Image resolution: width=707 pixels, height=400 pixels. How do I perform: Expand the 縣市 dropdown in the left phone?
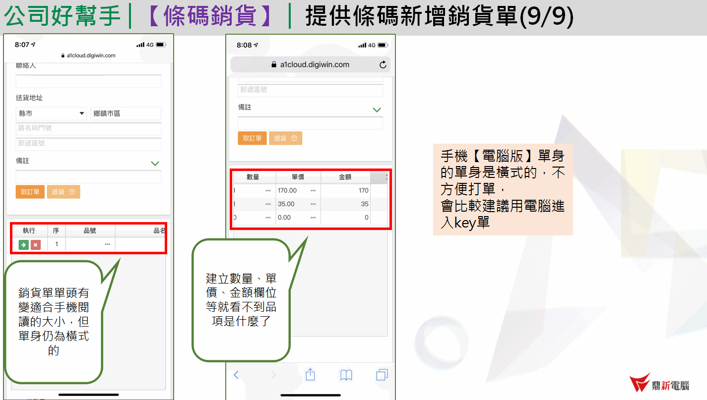(51, 114)
